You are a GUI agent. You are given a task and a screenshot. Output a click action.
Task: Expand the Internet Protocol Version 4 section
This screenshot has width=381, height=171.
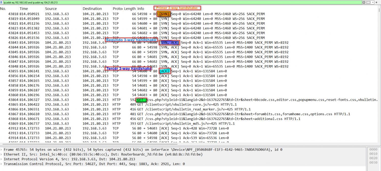(2, 159)
